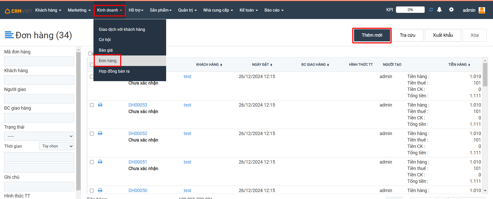
Task: Expand the Kế toán menu
Action: [x=249, y=10]
